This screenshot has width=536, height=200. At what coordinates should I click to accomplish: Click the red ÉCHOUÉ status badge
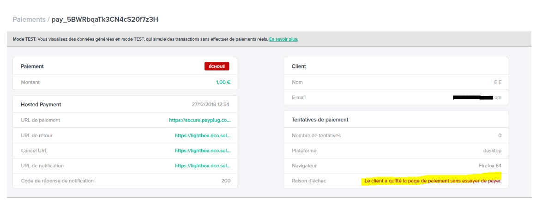(217, 67)
